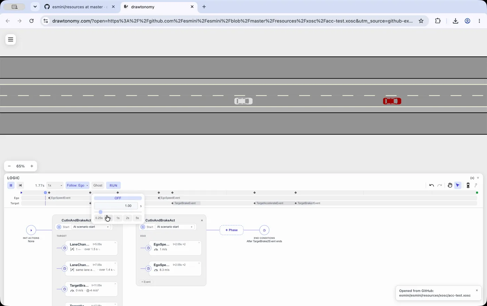This screenshot has height=306, width=487.
Task: Click clock trigger of TargetBrake event
Action: click(x=64, y=289)
